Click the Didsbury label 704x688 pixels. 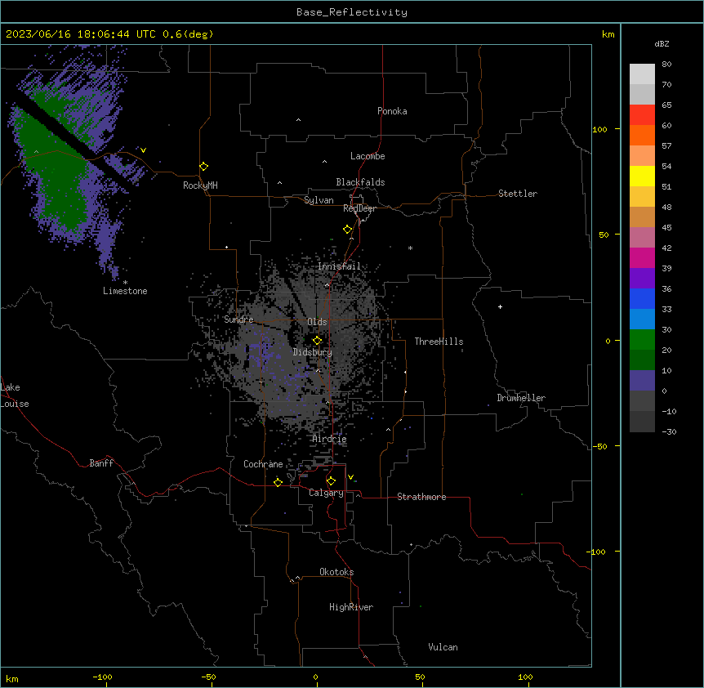click(x=313, y=352)
